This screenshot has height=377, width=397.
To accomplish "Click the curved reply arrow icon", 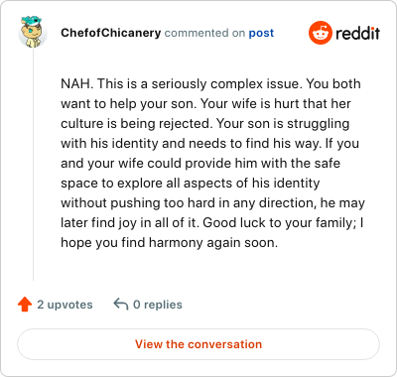I will tap(121, 304).
